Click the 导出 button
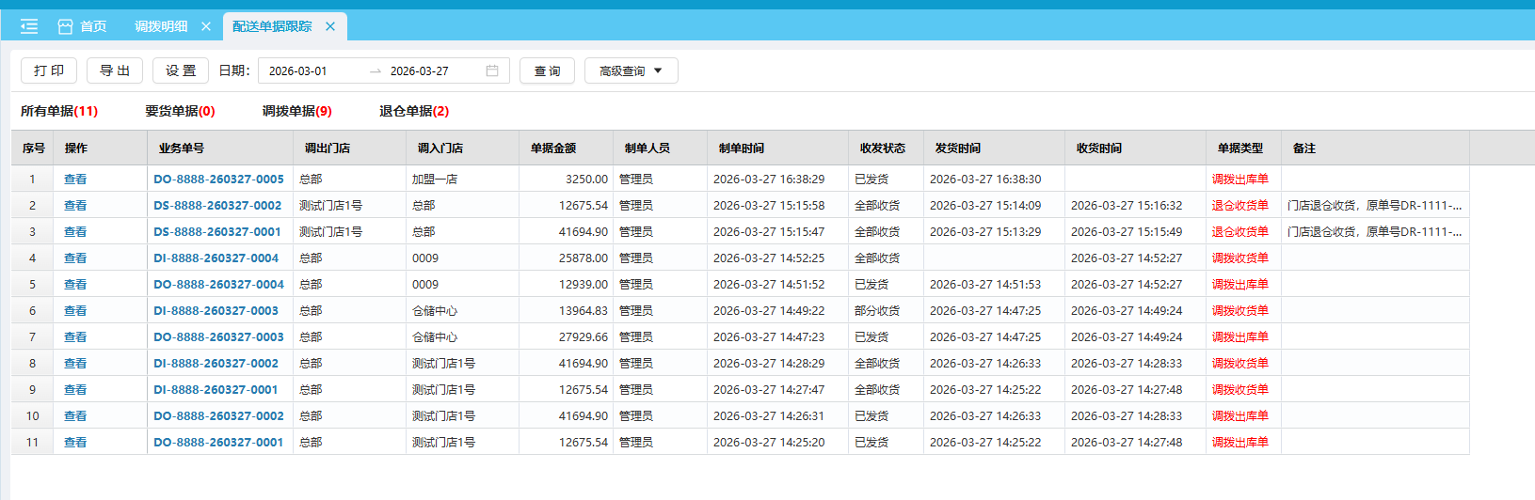The height and width of the screenshot is (500, 1535). click(x=115, y=70)
